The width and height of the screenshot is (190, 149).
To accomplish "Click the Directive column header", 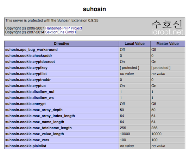I will coord(62,44).
